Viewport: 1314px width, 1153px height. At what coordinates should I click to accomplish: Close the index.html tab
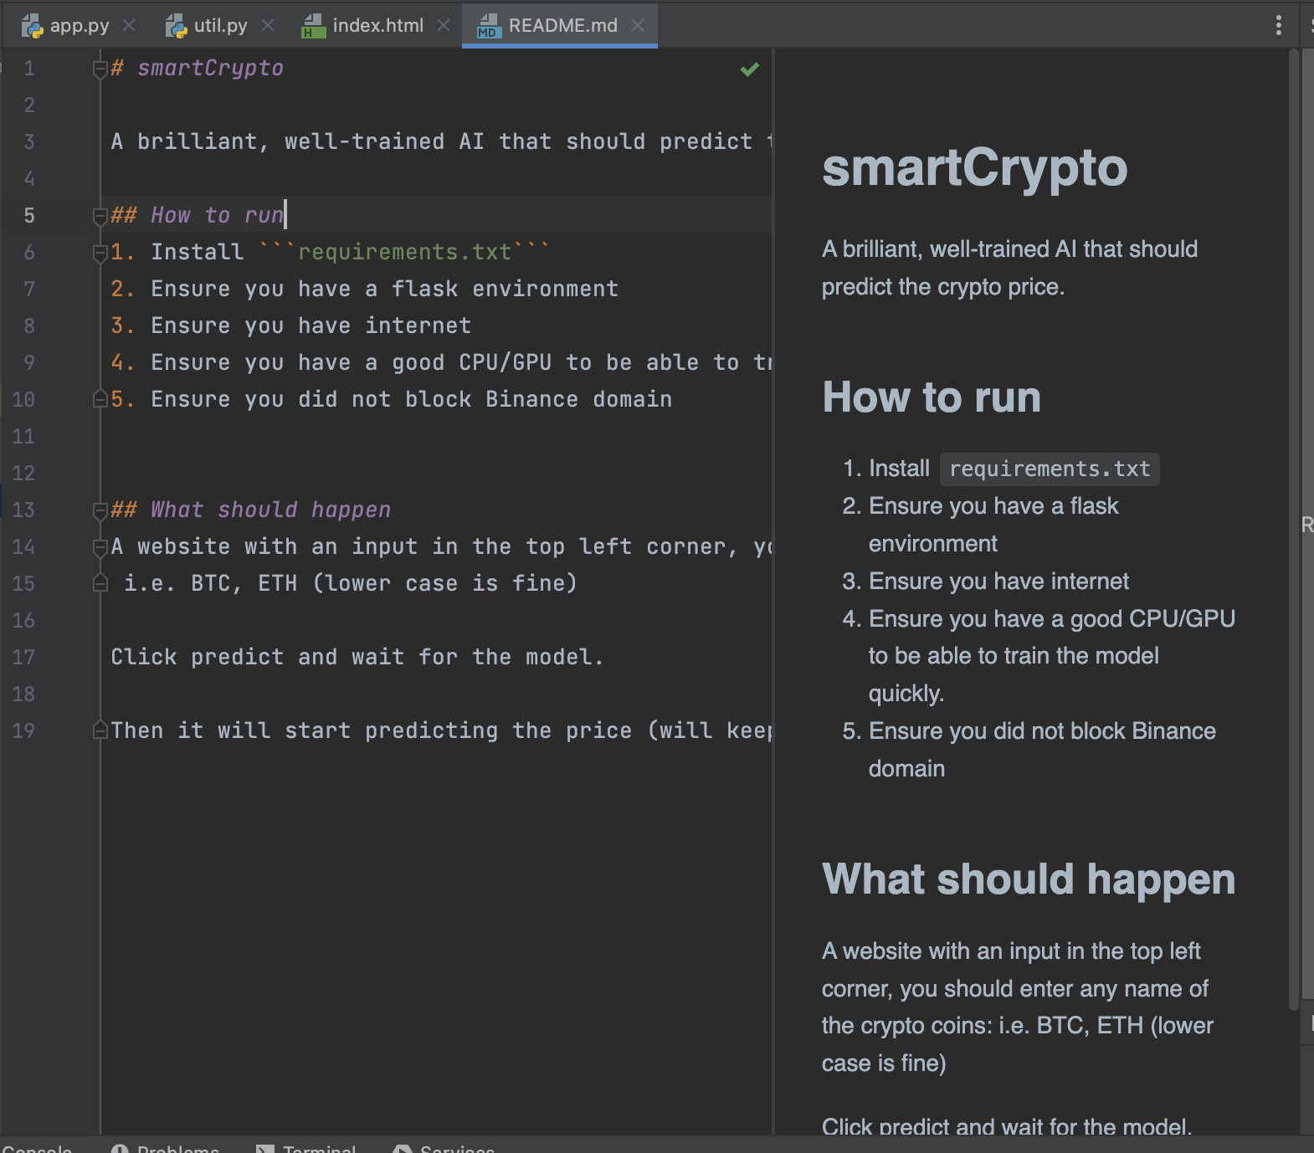pyautogui.click(x=444, y=25)
